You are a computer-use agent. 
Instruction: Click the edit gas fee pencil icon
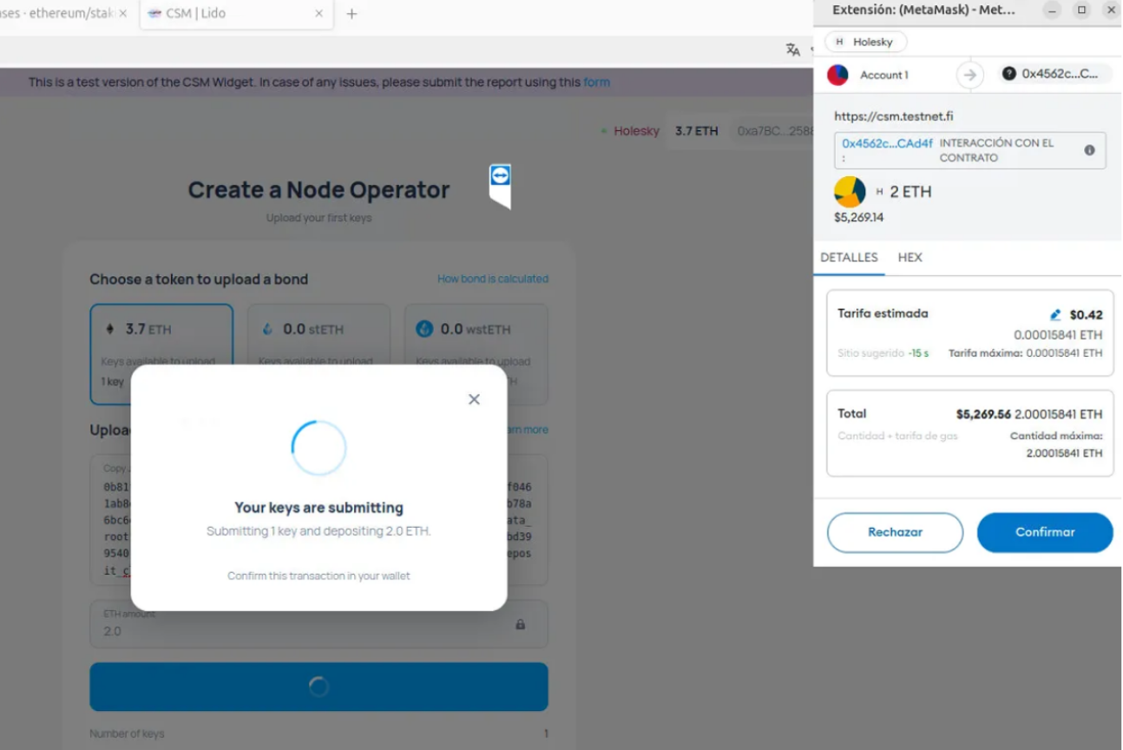click(1055, 315)
